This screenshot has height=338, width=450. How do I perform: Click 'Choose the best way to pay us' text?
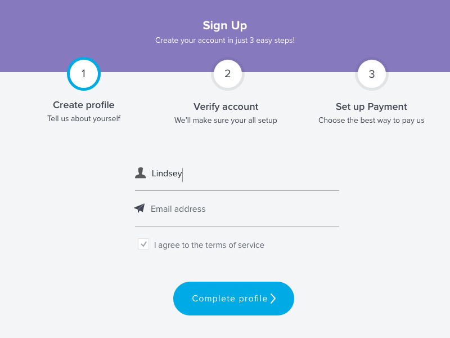pyautogui.click(x=371, y=120)
